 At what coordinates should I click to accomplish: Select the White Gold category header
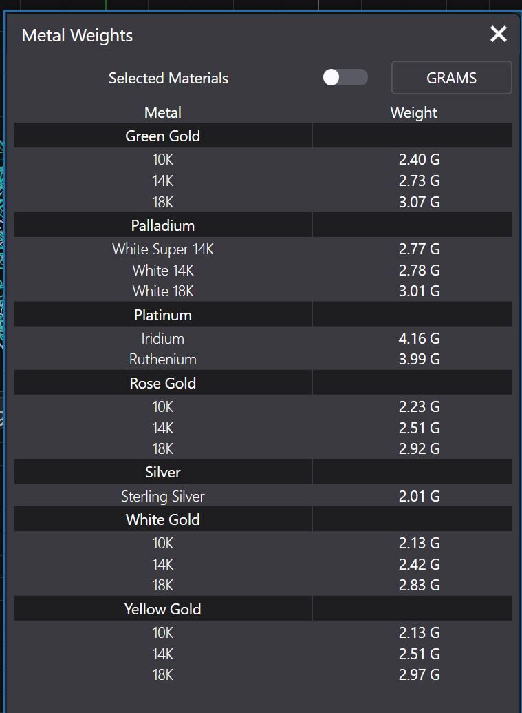coord(163,519)
